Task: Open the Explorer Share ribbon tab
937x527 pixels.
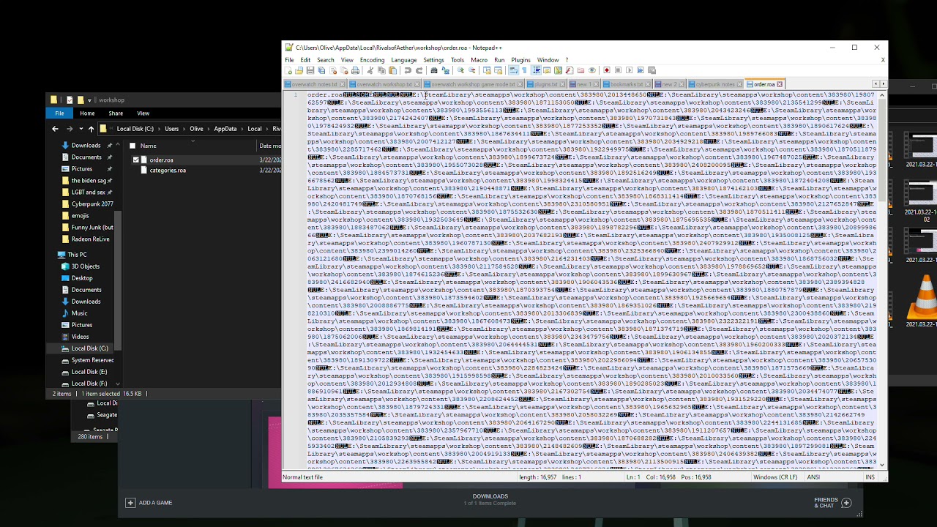Action: (x=116, y=113)
